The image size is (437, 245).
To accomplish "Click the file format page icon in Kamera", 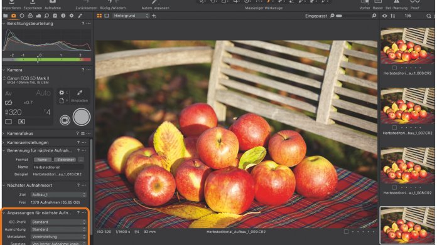I will (62, 101).
